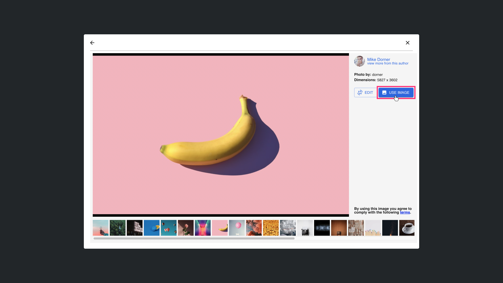Open the Mike Dorner author link

[378, 59]
